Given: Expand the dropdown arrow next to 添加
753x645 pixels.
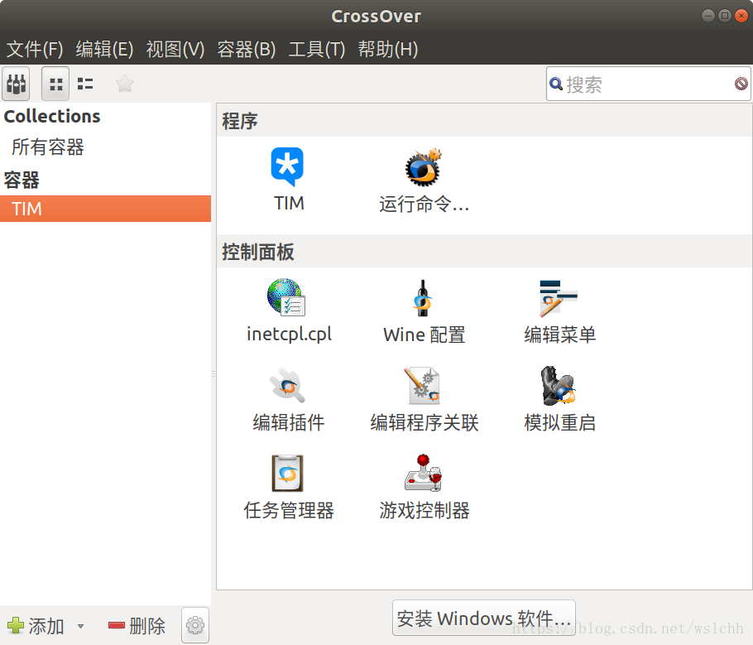Looking at the screenshot, I should pyautogui.click(x=81, y=626).
